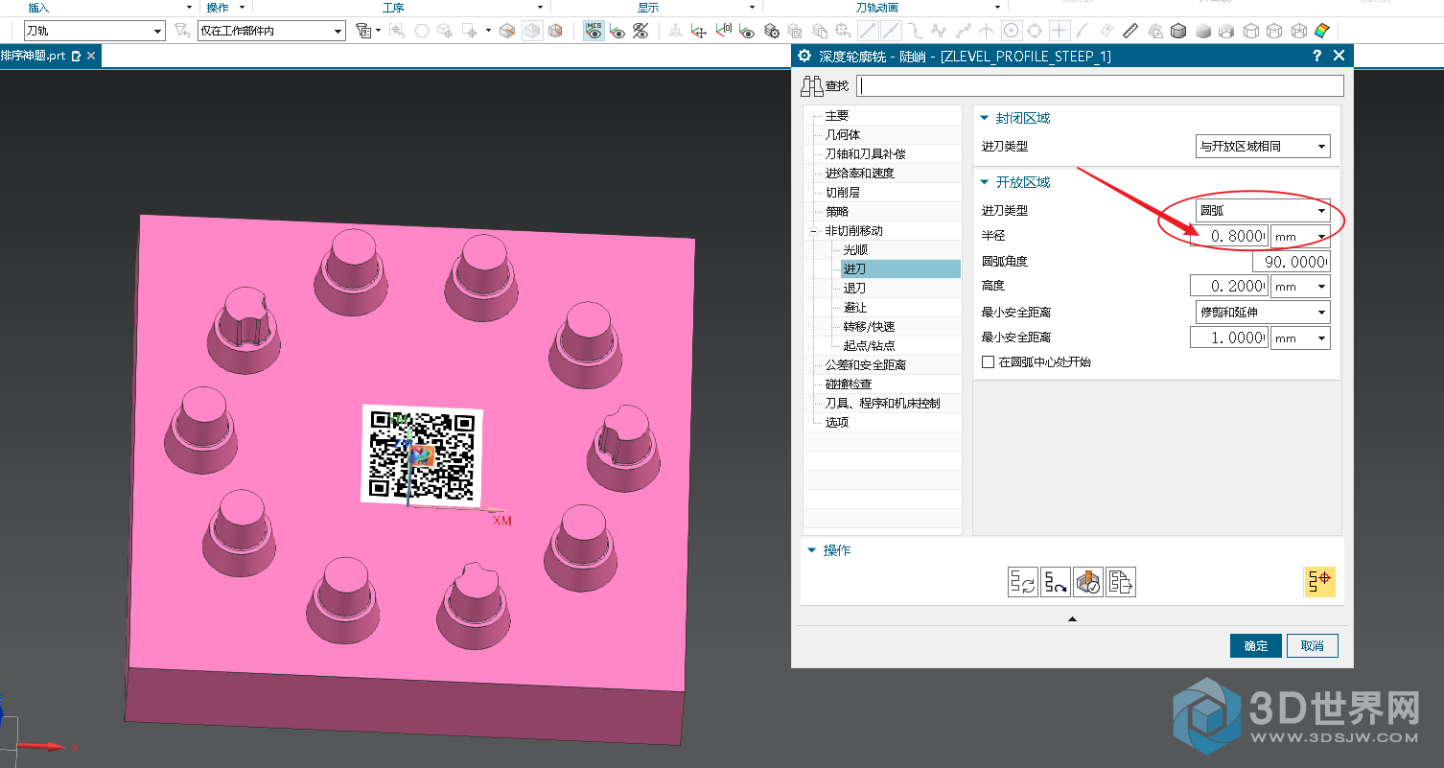Image resolution: width=1444 pixels, height=768 pixels.
Task: Collapse the 操作 section
Action: pyautogui.click(x=812, y=550)
